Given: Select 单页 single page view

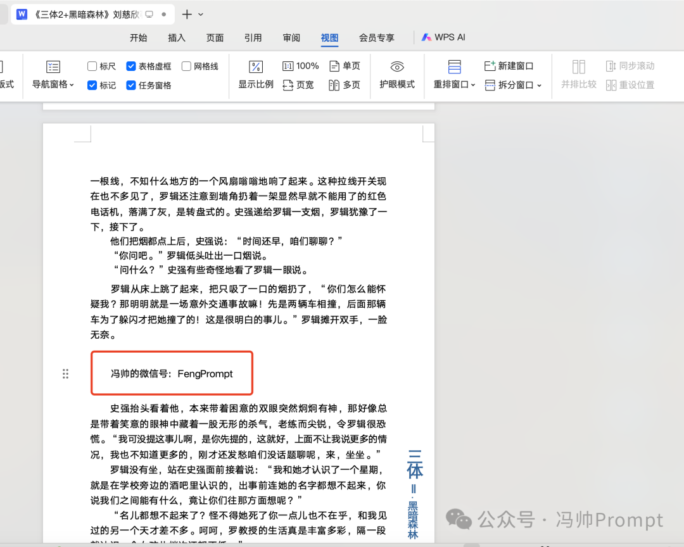Looking at the screenshot, I should pos(345,65).
